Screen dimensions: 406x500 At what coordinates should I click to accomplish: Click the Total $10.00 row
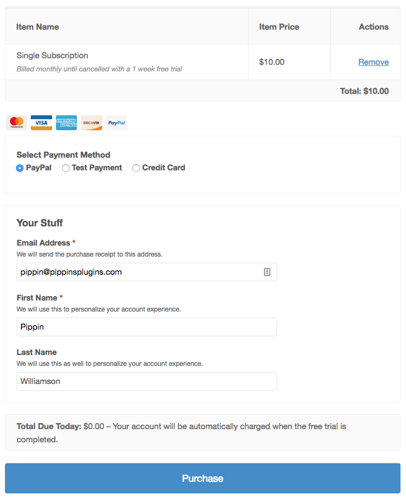pyautogui.click(x=202, y=91)
